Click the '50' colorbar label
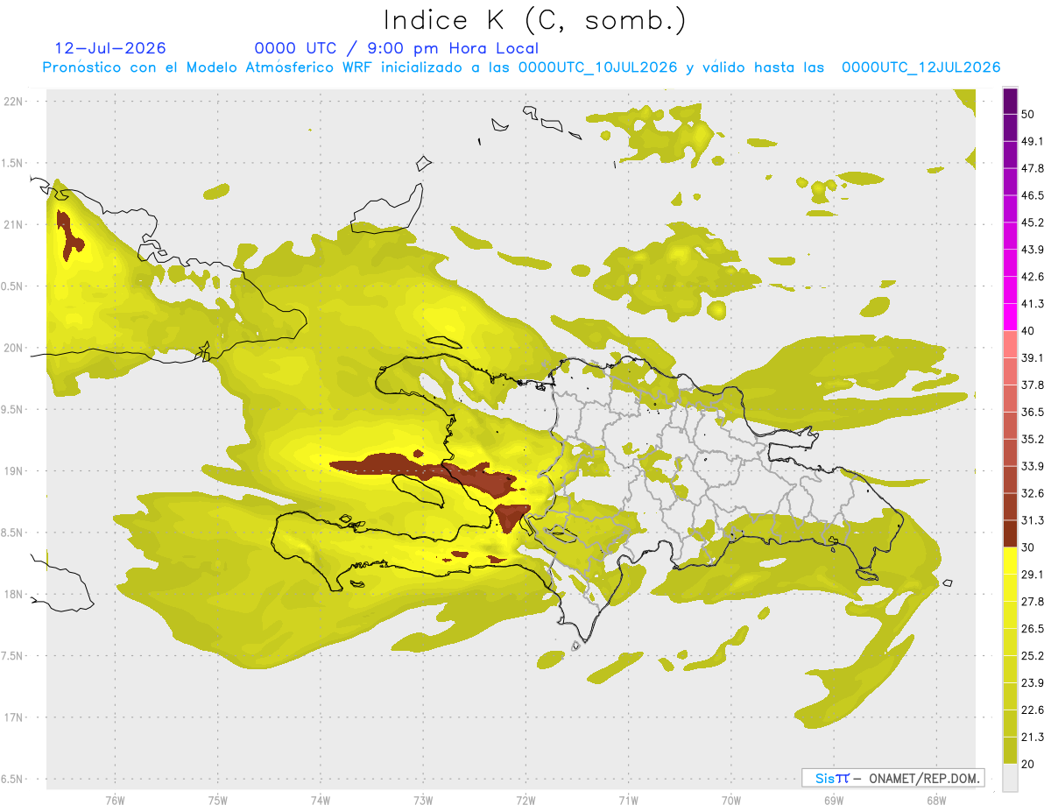1051x812 pixels. point(1028,114)
